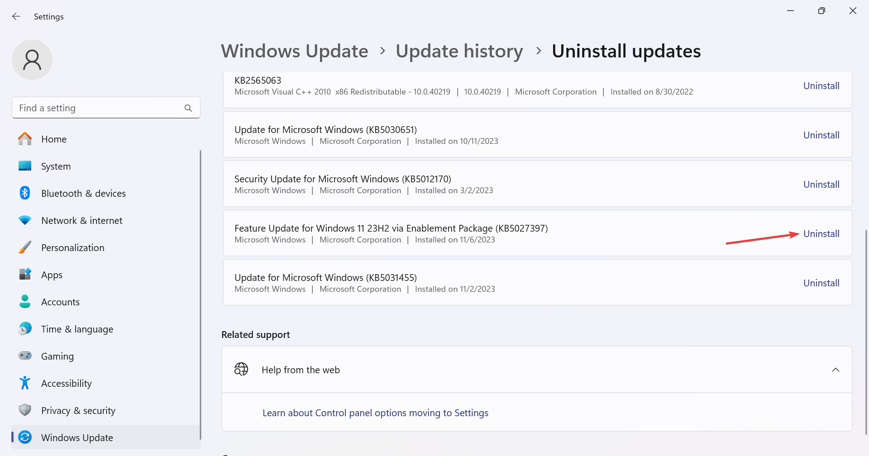Click Installed on 3/2/2023 text
This screenshot has height=456, width=869.
point(454,190)
